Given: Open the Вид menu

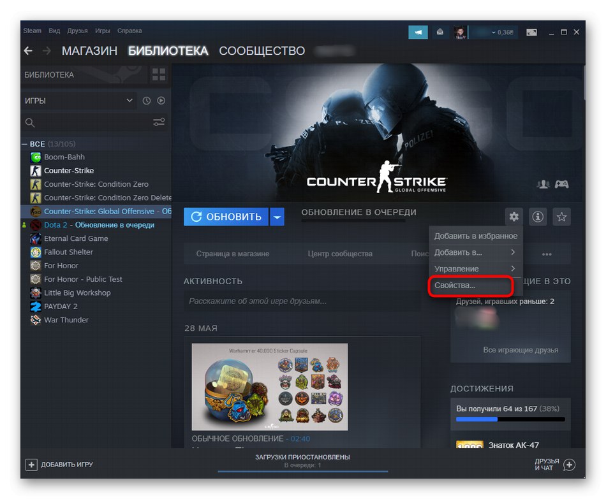Looking at the screenshot, I should tap(54, 31).
